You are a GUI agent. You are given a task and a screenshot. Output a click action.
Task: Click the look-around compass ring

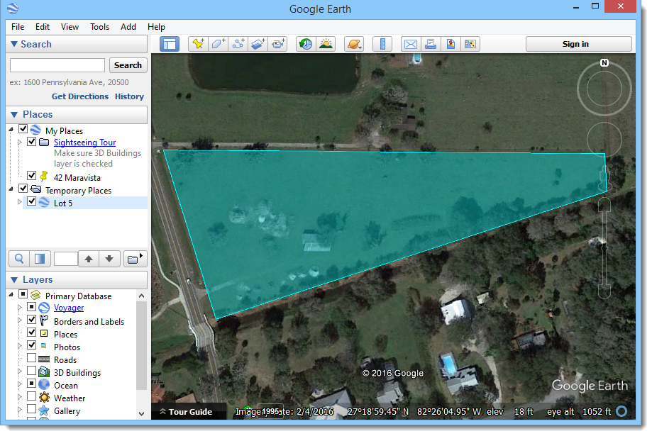pyautogui.click(x=604, y=89)
